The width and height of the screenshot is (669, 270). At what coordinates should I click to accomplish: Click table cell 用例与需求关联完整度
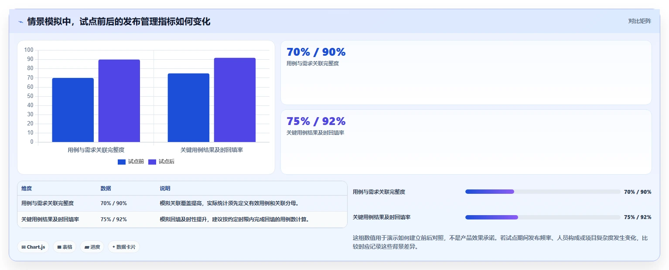(48, 203)
